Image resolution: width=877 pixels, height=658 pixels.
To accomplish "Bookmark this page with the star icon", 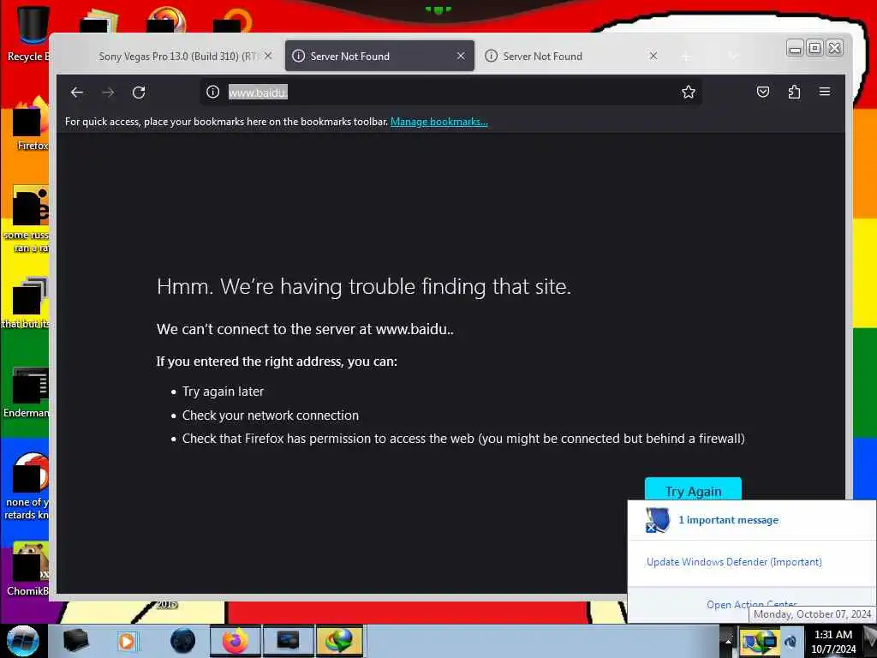I will tap(689, 92).
